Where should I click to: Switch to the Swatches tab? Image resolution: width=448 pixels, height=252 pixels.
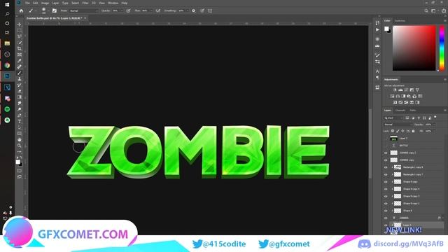pyautogui.click(x=400, y=21)
